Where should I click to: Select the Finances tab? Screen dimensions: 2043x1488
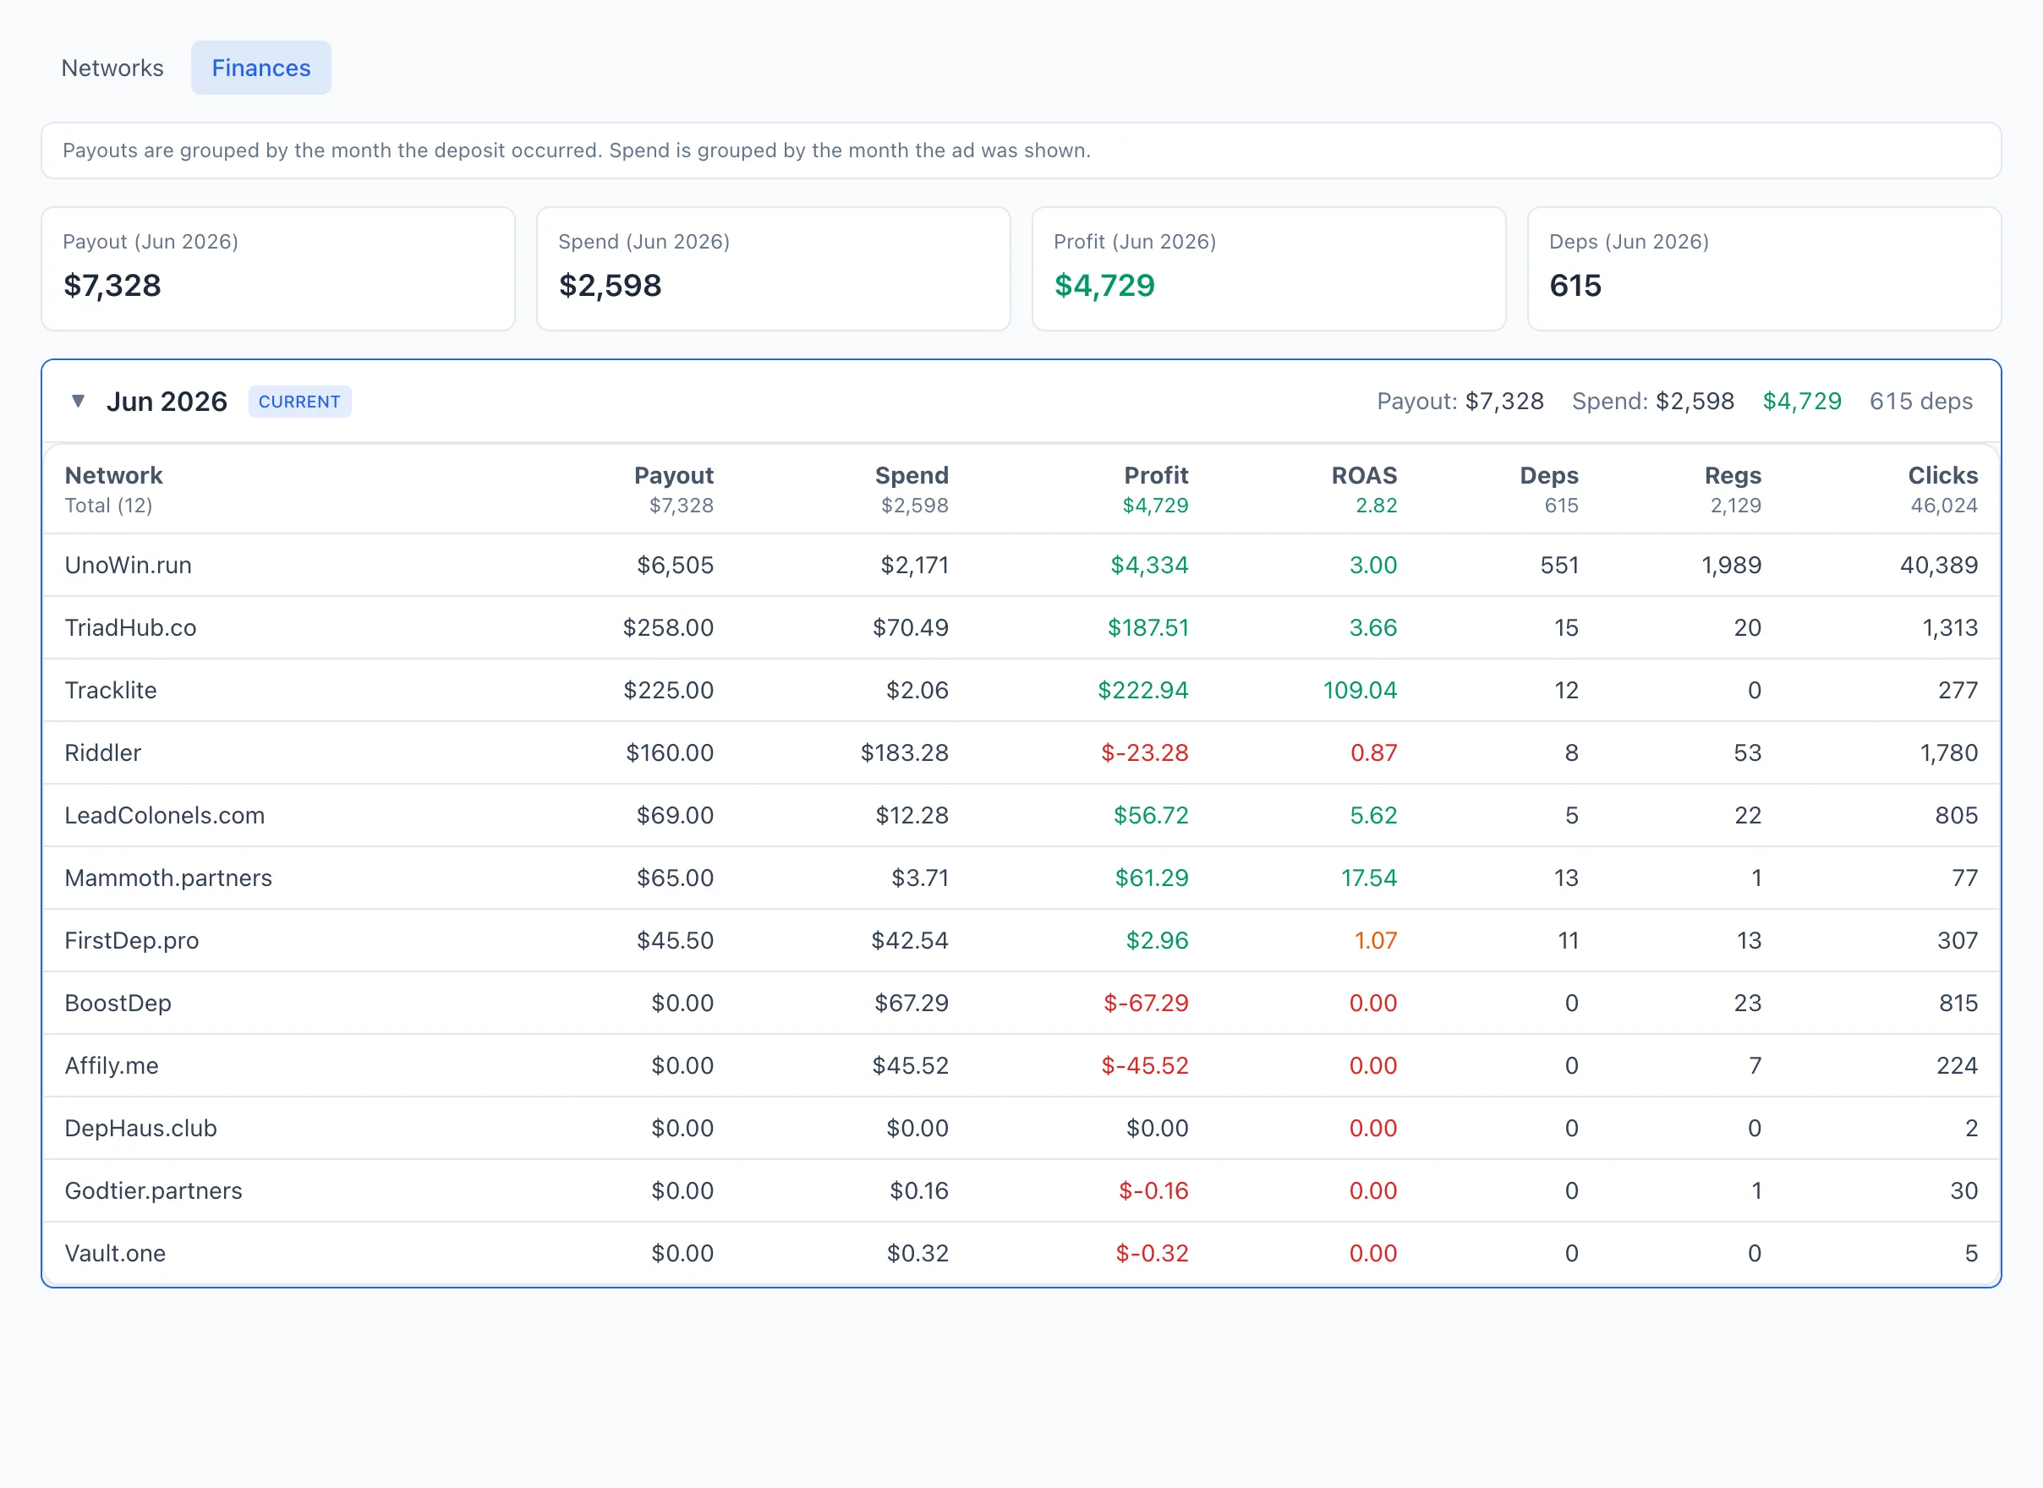pos(261,68)
